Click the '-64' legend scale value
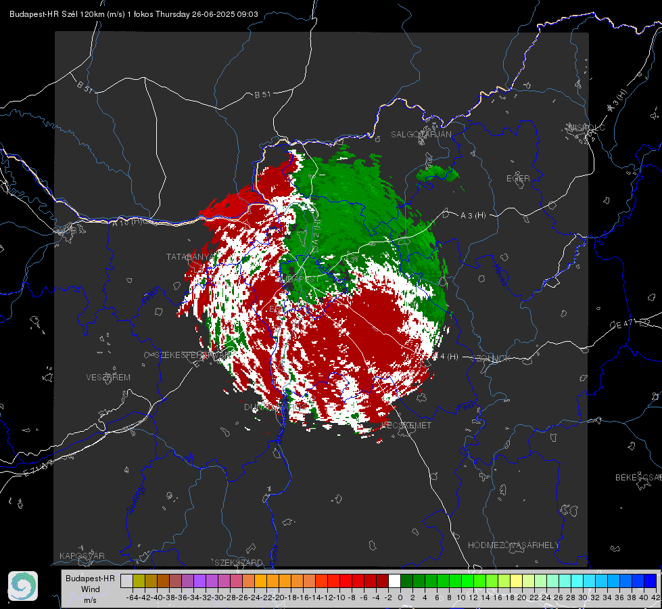 (x=133, y=597)
